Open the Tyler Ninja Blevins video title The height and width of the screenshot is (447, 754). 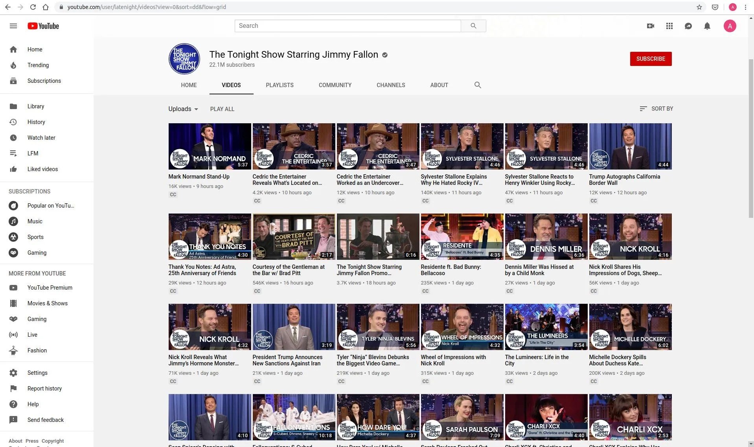[373, 360]
